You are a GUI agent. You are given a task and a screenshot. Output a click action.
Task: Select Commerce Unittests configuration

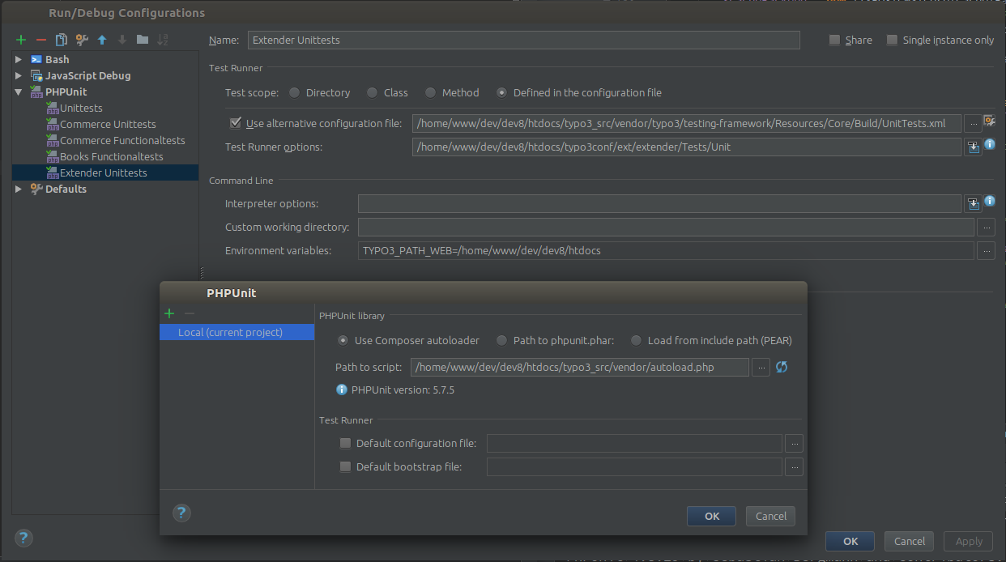[108, 124]
